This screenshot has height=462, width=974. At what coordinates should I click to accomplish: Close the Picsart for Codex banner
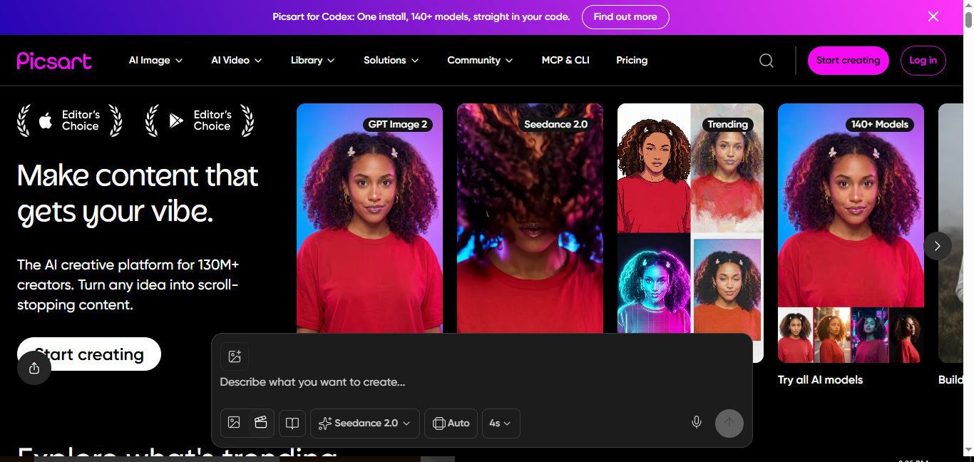click(x=933, y=16)
